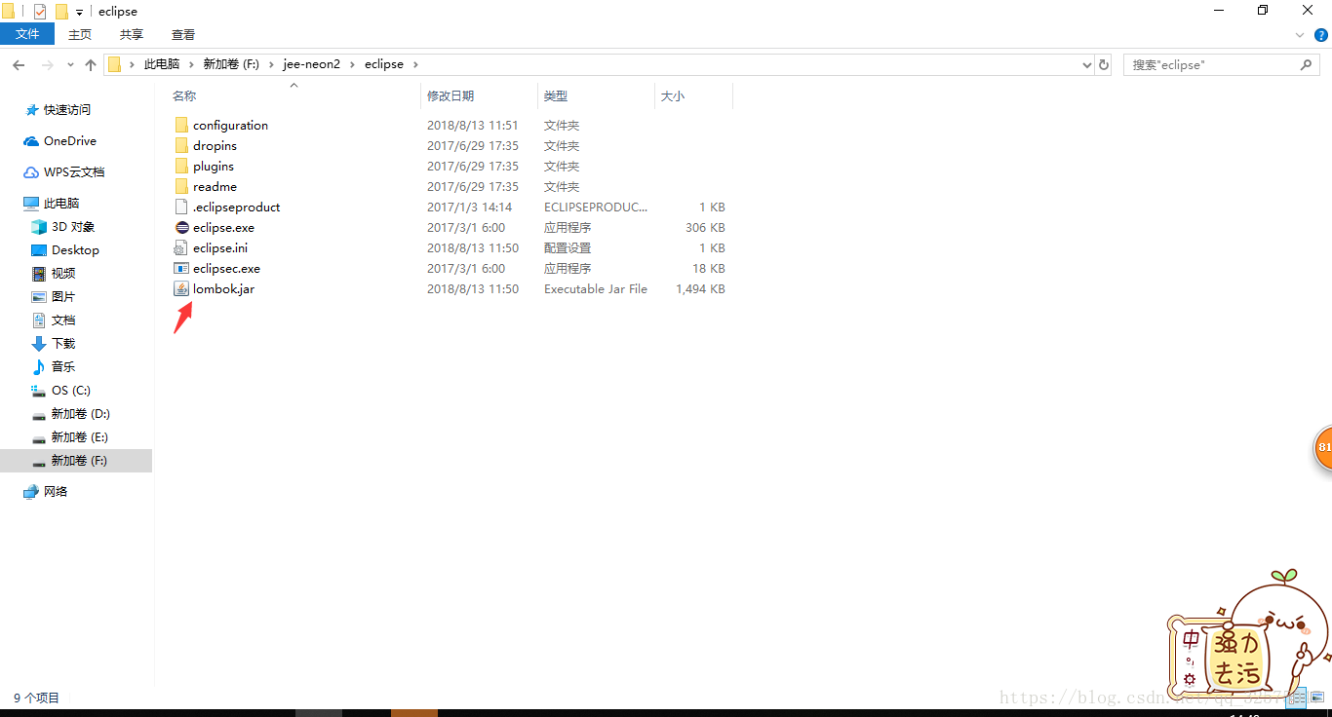Click jee-neon2 in the address bar

tap(312, 64)
